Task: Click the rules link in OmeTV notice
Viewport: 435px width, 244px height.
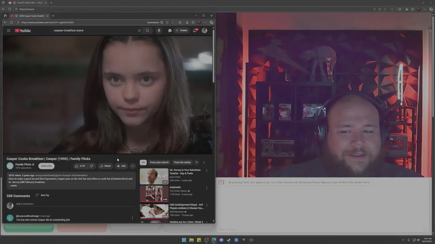Action: pos(273,182)
